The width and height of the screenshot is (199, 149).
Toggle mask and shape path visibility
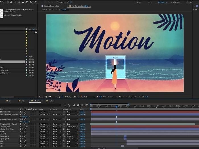tap(62, 97)
